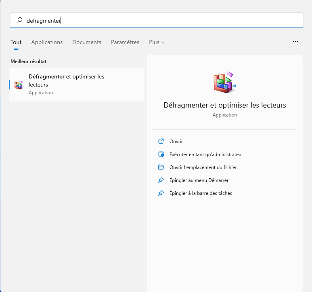Click the folder icon for file location
Screen dimensions: 312x292
[x=161, y=167]
